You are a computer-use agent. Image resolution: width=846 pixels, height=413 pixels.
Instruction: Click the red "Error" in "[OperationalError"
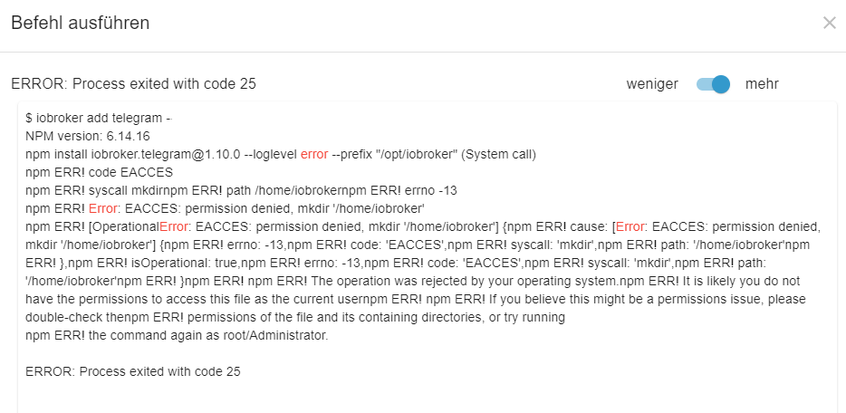pos(175,226)
